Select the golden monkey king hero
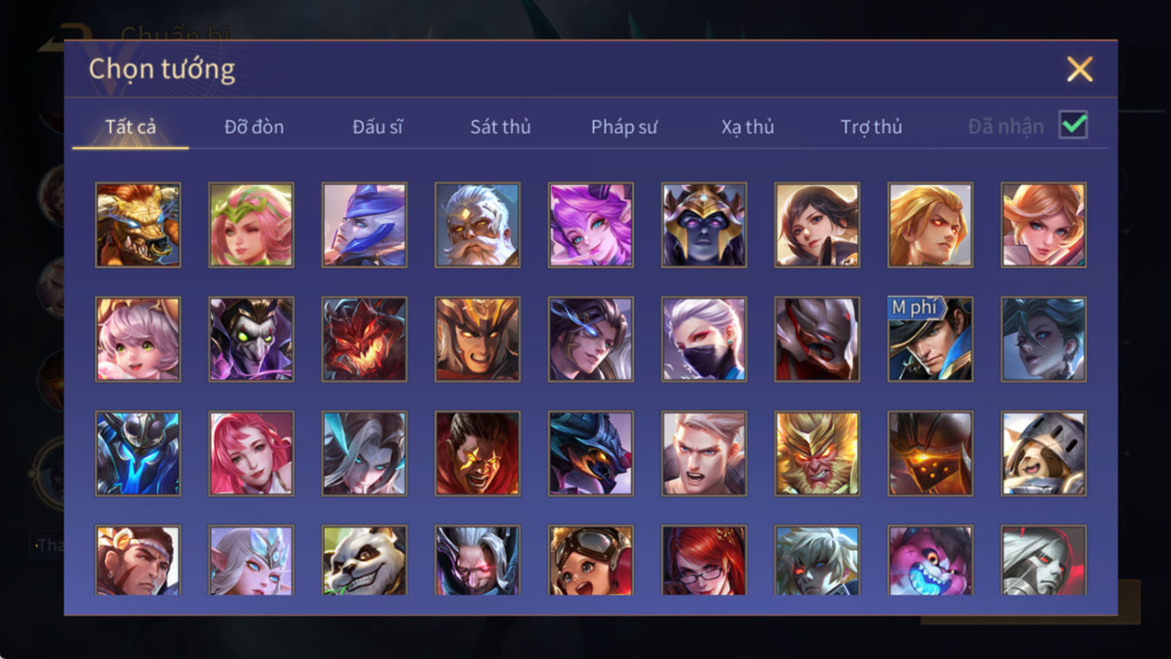Viewport: 1171px width, 659px height. 817,454
